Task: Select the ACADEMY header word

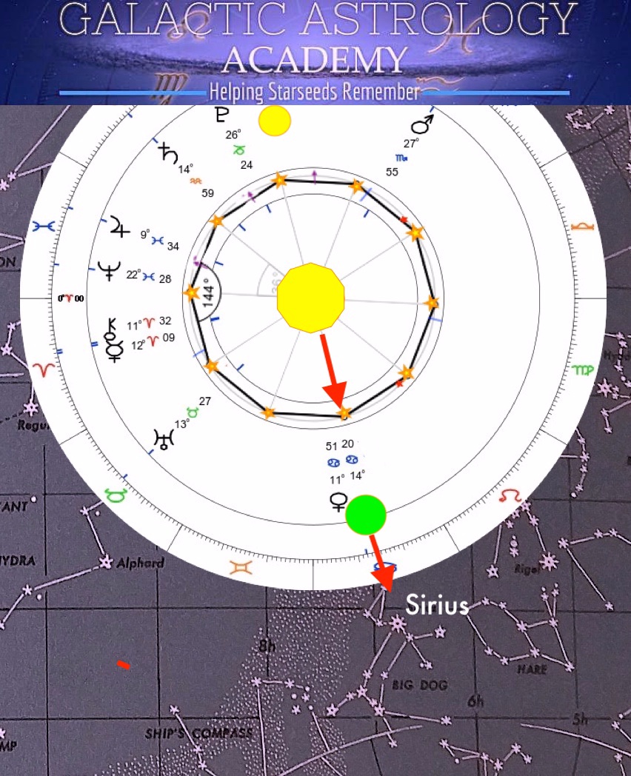Action: [315, 59]
